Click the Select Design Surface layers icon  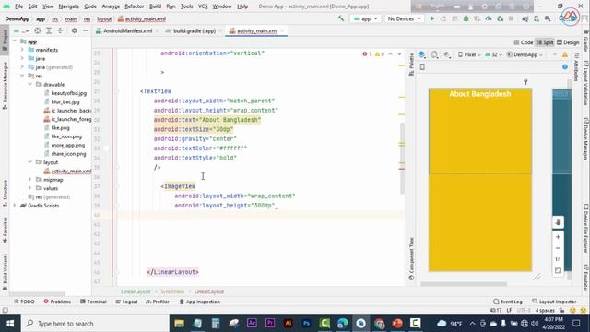pos(422,54)
